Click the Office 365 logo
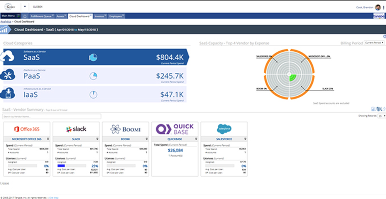This screenshot has height=199, width=386. [27, 129]
